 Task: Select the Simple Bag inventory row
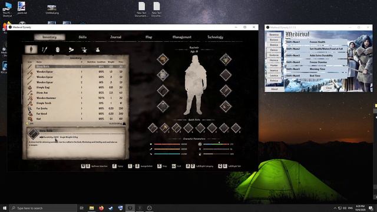(76, 87)
